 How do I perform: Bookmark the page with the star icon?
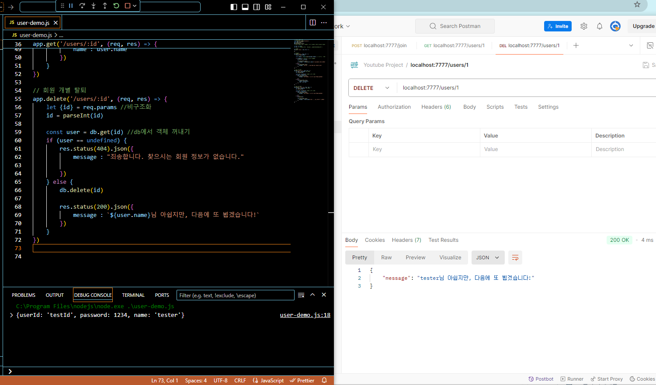click(x=637, y=4)
